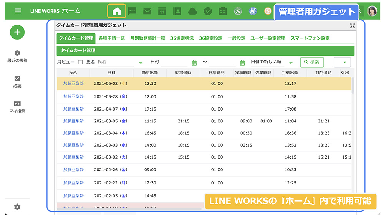This screenshot has width=384, height=215.
Task: Toggle the 月ビュー checkbox
Action: point(80,62)
